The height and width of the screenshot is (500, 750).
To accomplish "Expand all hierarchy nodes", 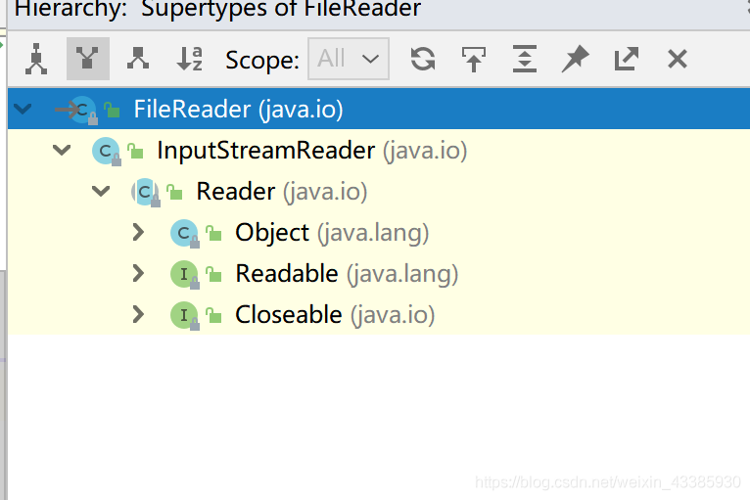I will [x=525, y=60].
